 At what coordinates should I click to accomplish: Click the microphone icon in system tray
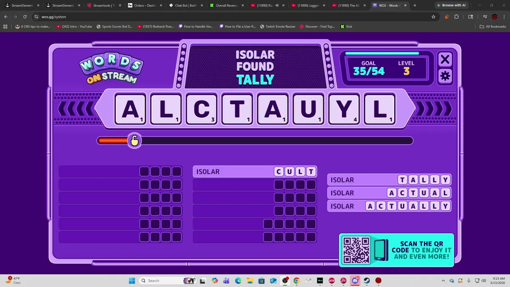click(469, 281)
